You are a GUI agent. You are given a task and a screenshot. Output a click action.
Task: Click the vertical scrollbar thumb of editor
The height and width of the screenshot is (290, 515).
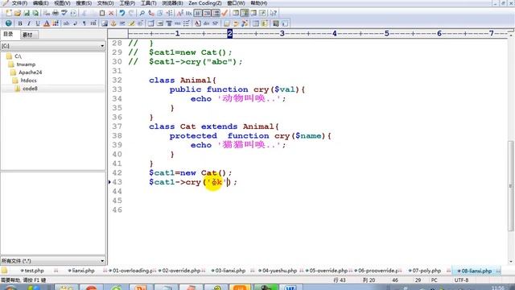(510, 186)
